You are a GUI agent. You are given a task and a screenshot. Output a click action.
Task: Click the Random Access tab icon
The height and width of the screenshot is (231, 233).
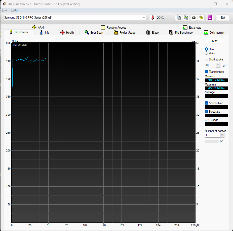103,27
